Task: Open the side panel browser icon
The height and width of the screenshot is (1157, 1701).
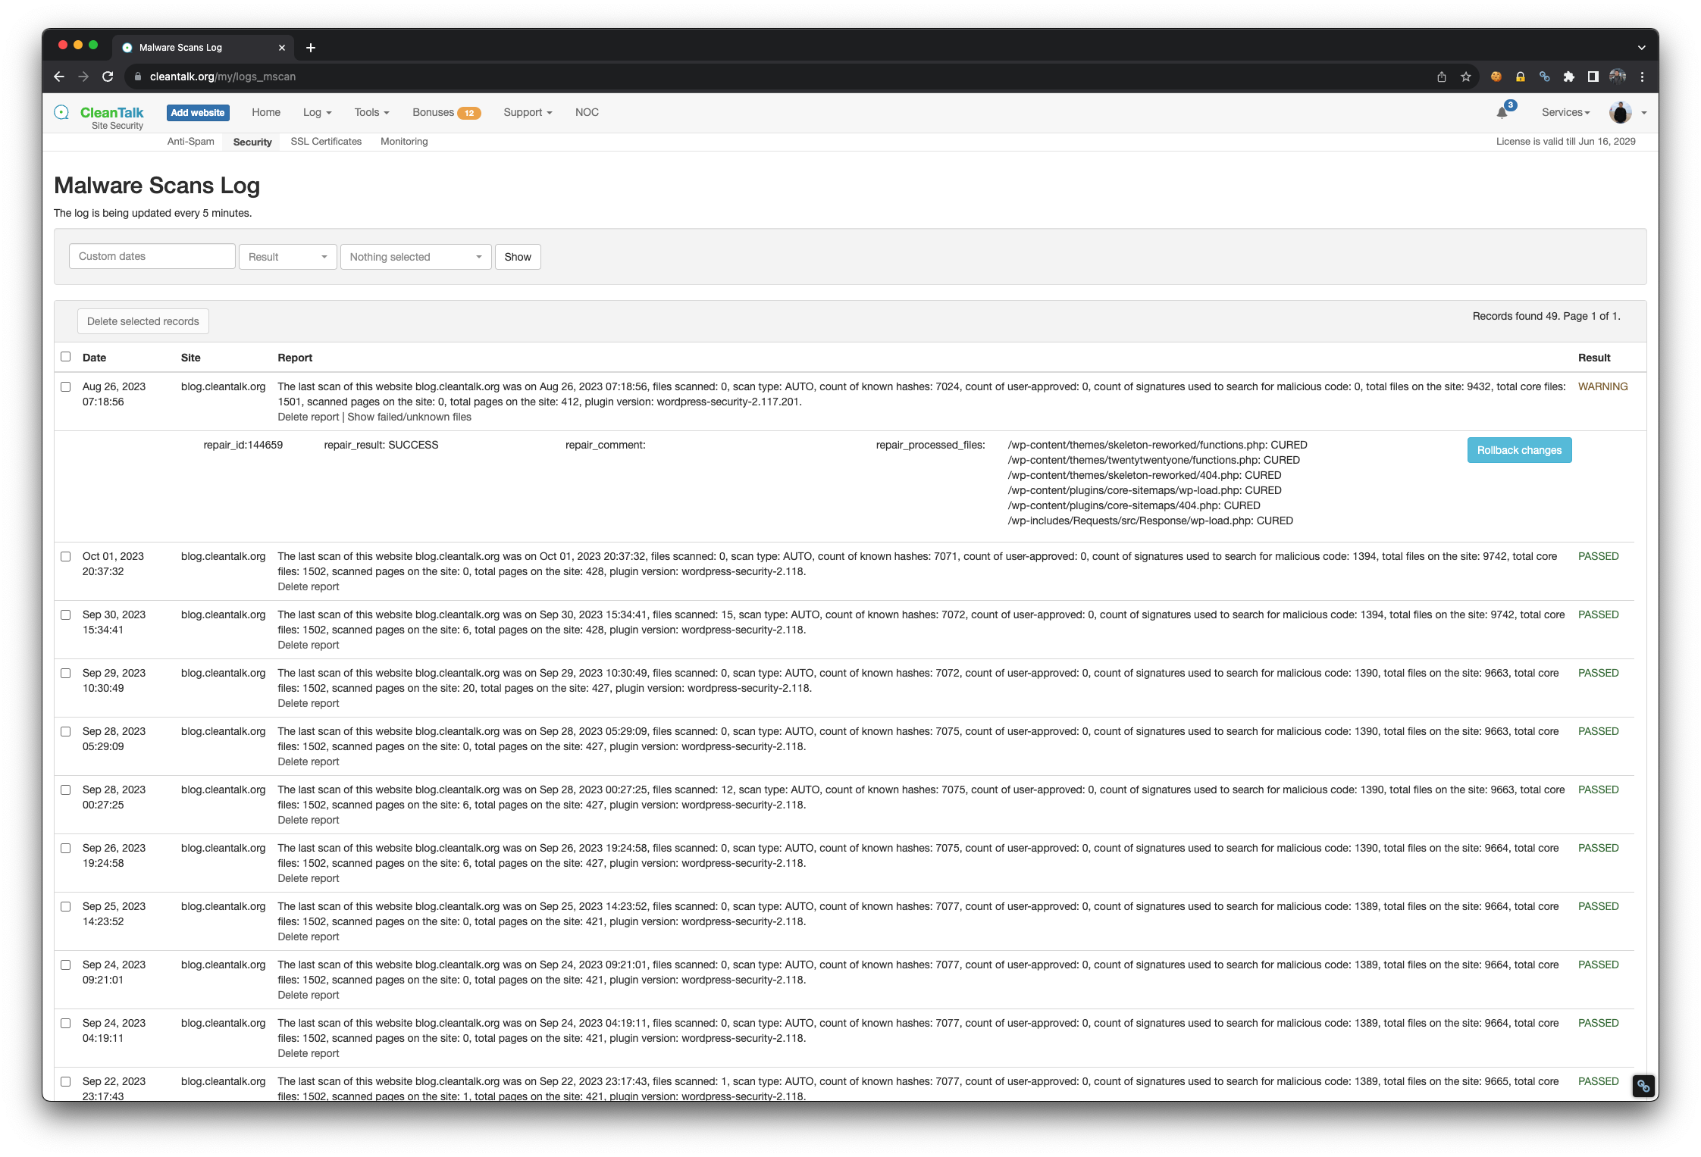Action: [x=1593, y=77]
